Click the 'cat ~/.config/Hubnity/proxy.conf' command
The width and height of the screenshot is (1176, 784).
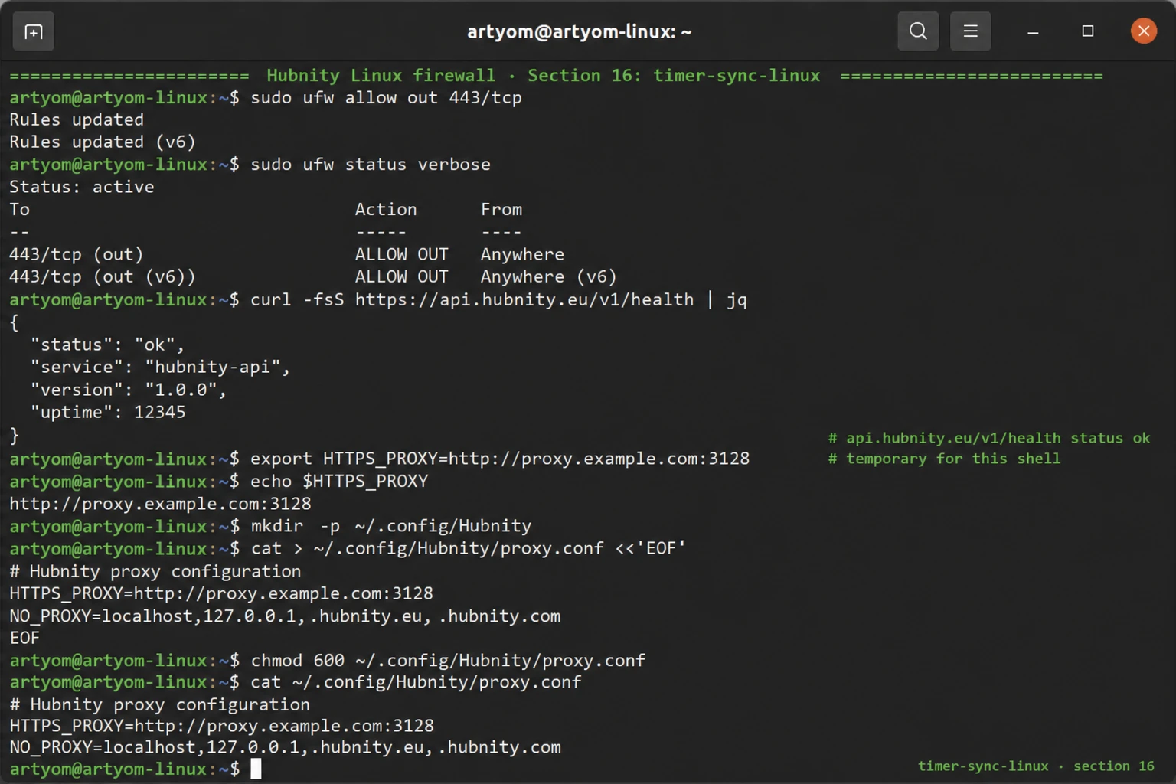pos(416,681)
